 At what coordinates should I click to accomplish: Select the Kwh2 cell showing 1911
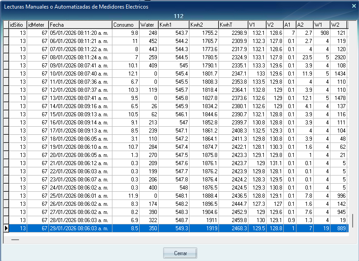[x=203, y=220]
